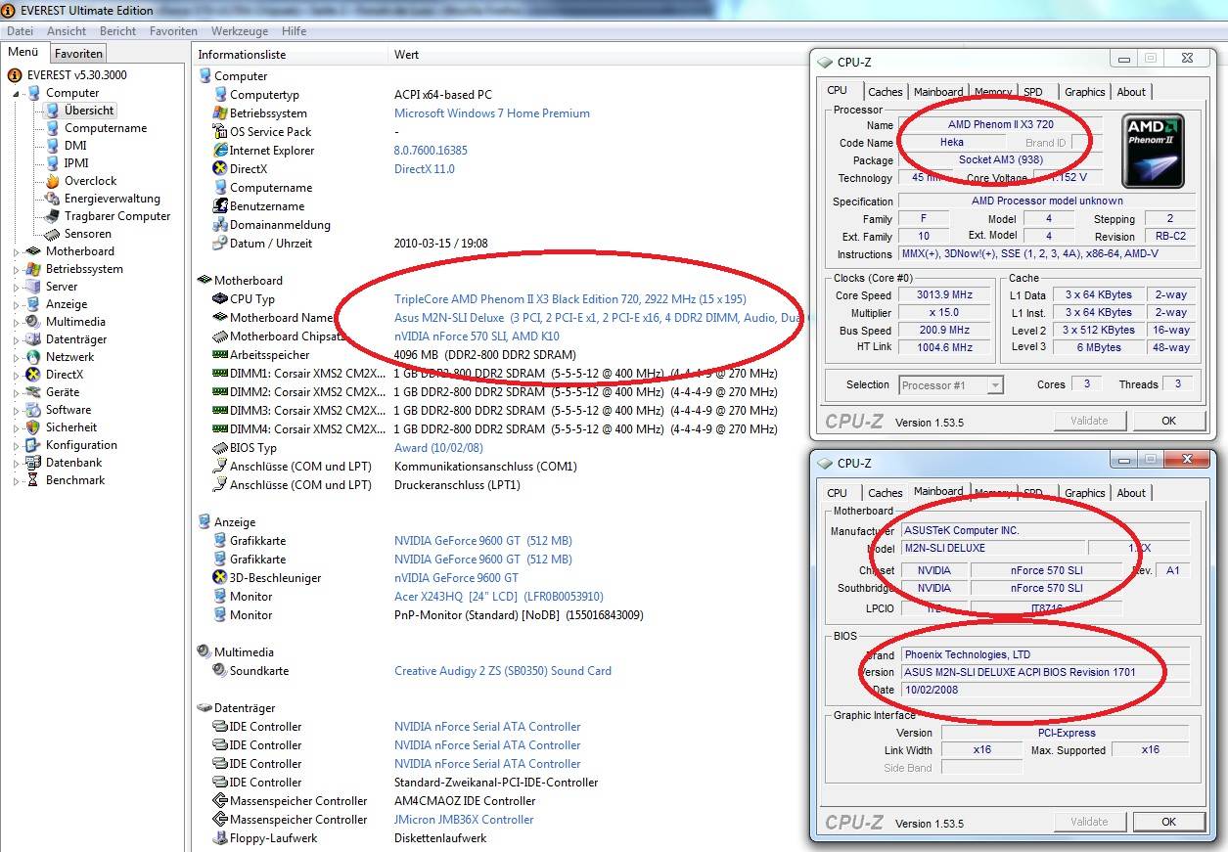Expand the Motherboard tree node
This screenshot has height=852, width=1228.
(x=17, y=251)
